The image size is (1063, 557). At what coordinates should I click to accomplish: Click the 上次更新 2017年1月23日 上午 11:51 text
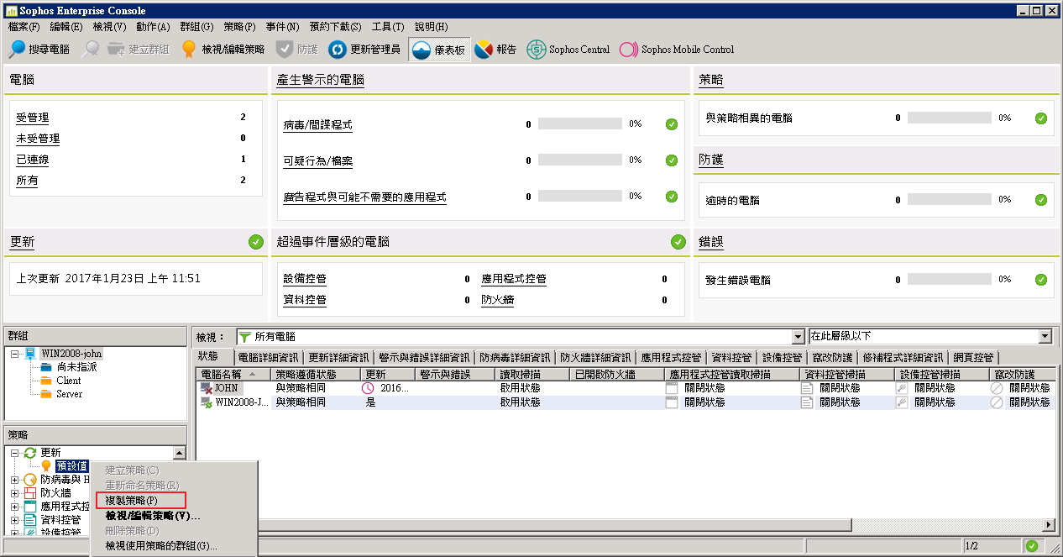[x=109, y=278]
